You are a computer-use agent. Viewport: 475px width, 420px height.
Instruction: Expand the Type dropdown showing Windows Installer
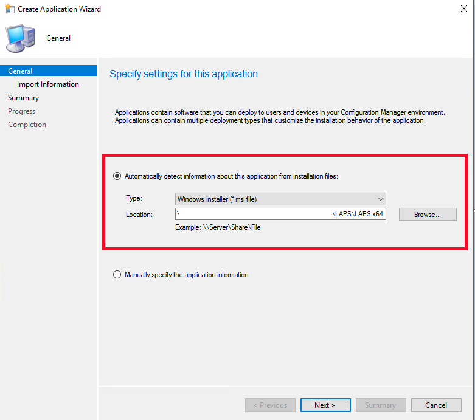tap(280, 199)
